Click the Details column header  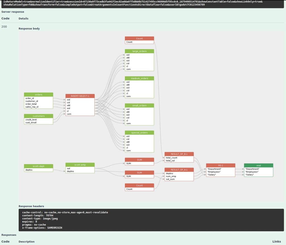click(x=23, y=18)
